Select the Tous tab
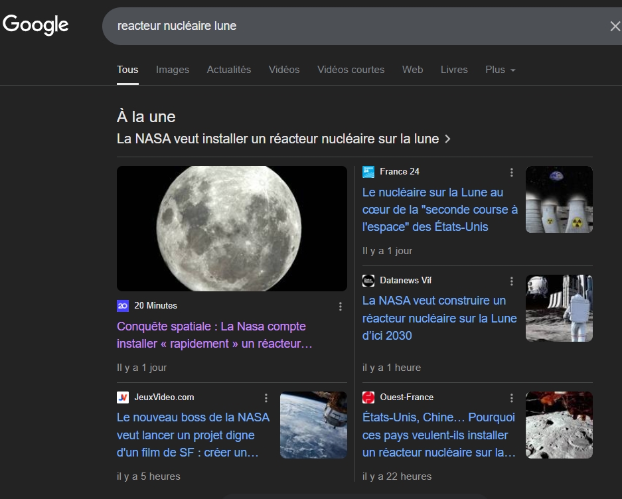The height and width of the screenshot is (499, 622). pyautogui.click(x=127, y=70)
